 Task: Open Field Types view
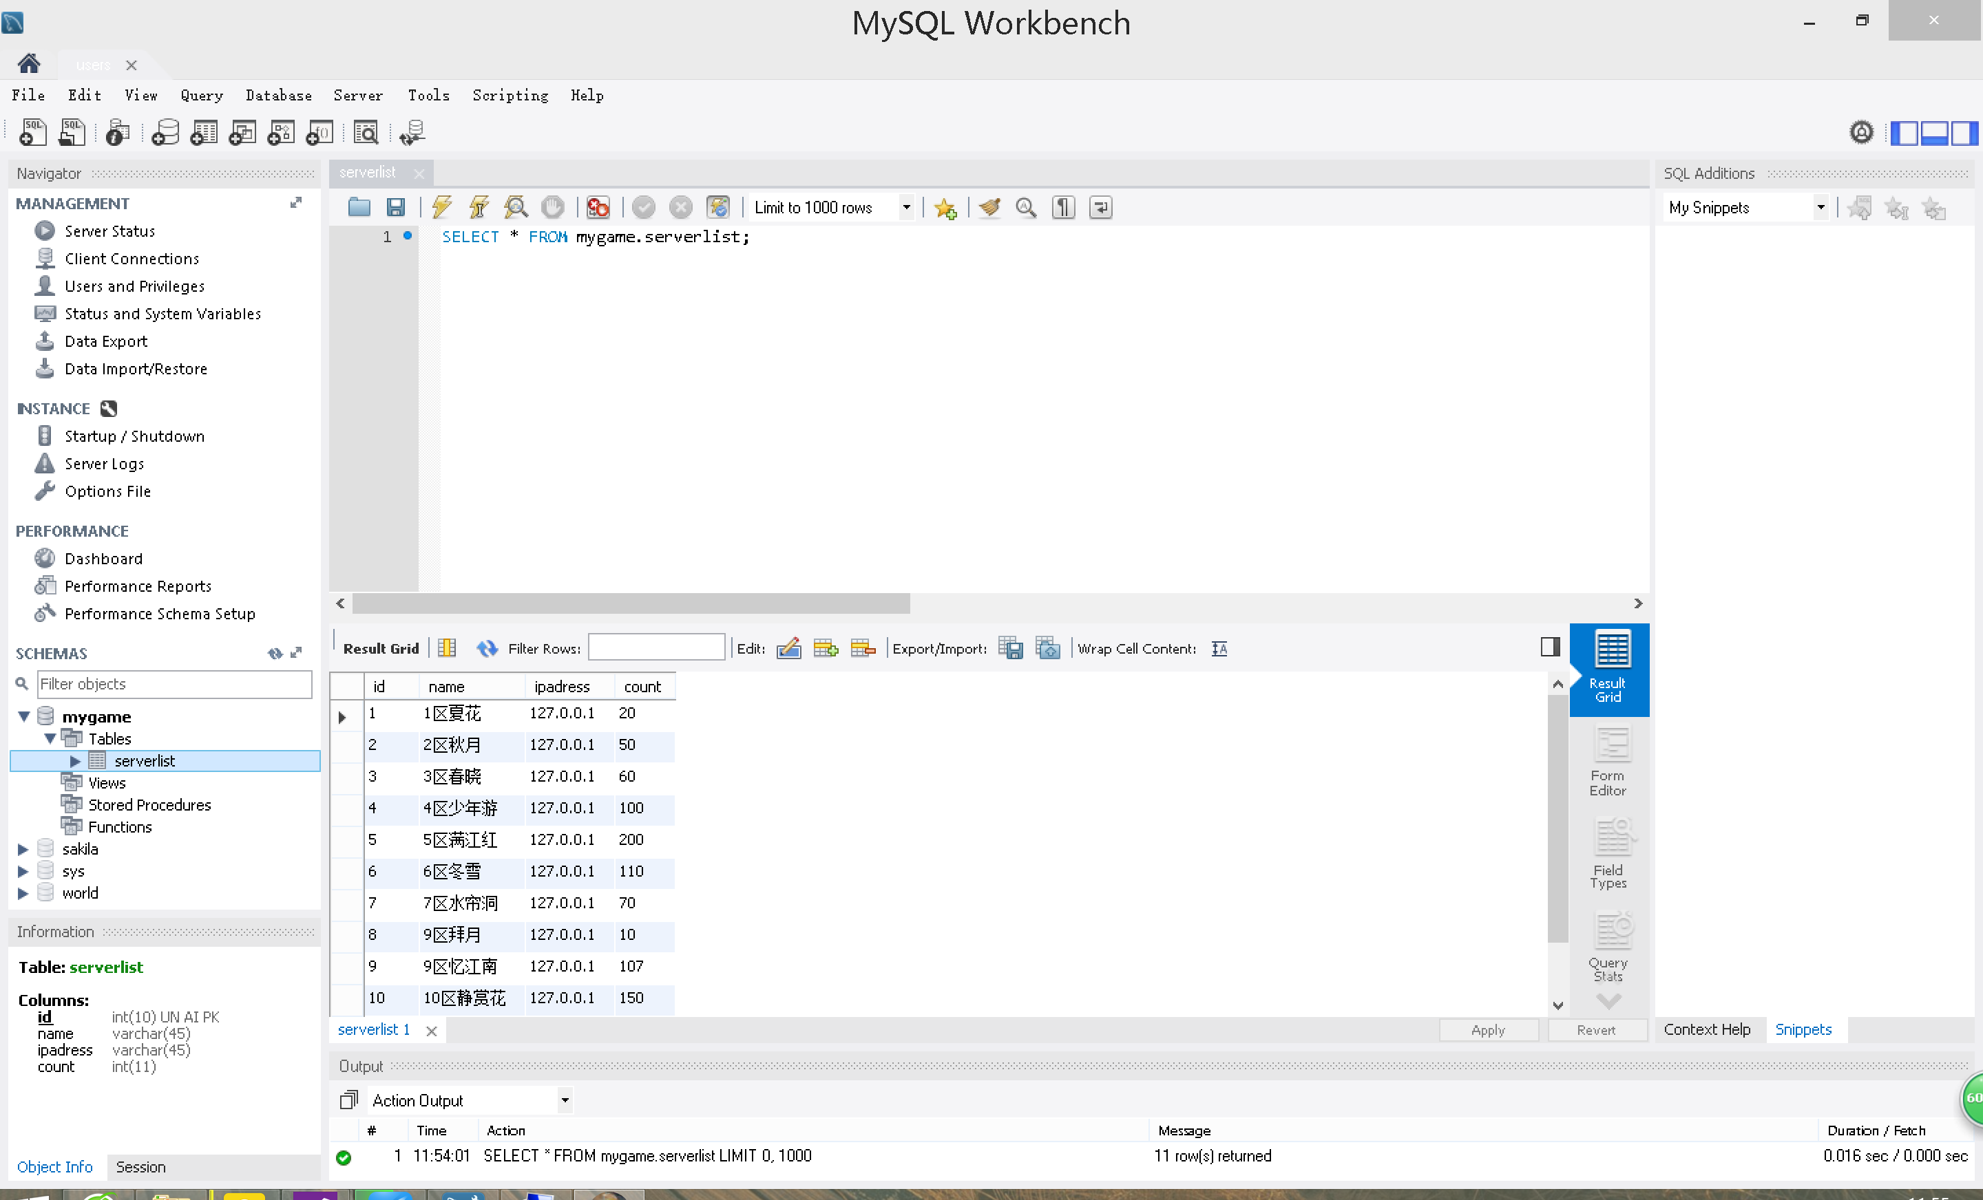click(1608, 854)
